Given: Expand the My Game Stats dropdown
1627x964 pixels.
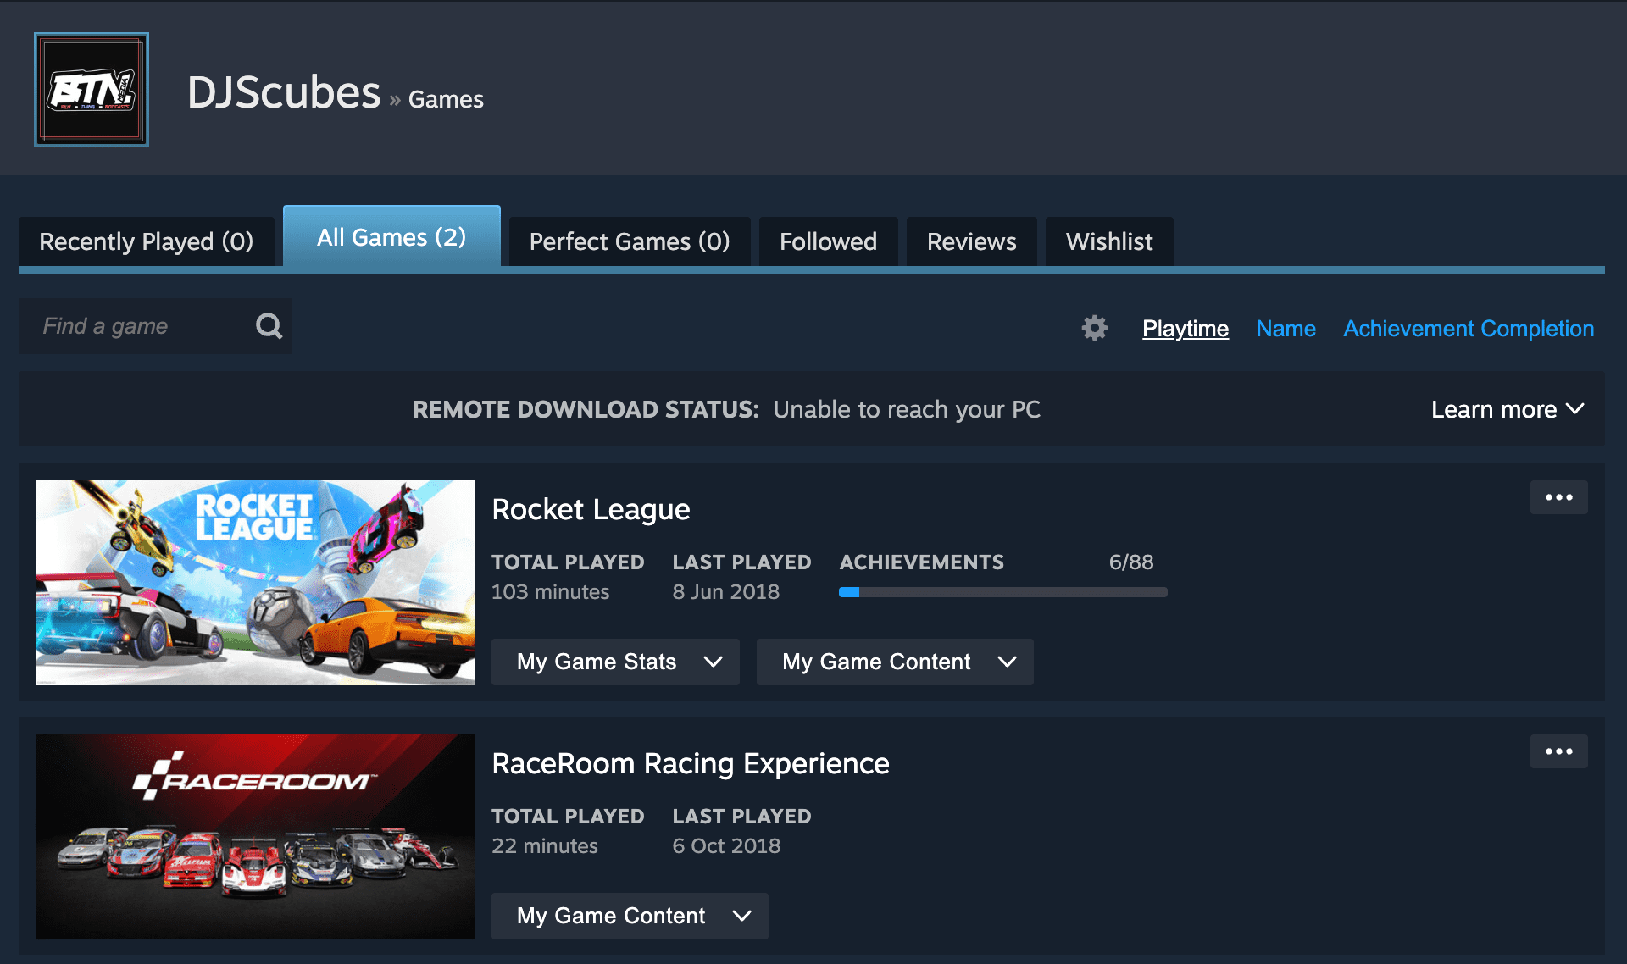Looking at the screenshot, I should pos(615,662).
